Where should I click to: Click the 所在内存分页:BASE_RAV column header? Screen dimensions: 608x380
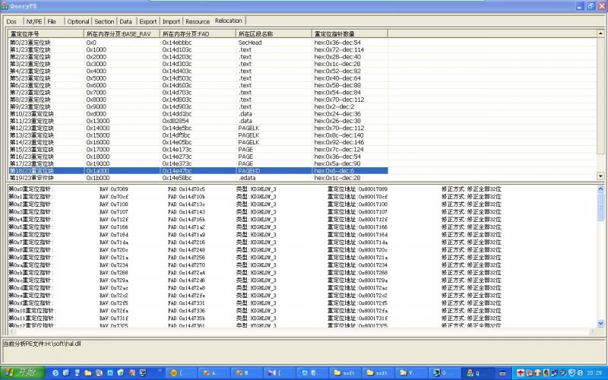point(122,33)
